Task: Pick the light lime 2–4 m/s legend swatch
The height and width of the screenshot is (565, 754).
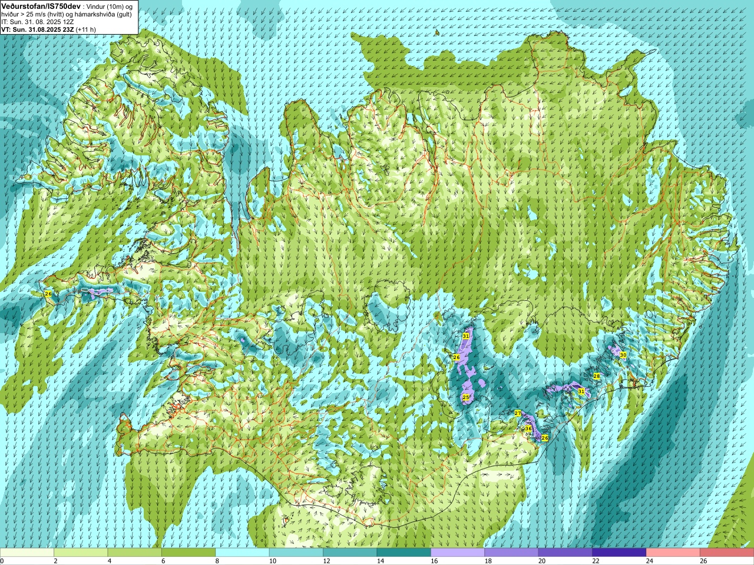Action: (x=81, y=553)
